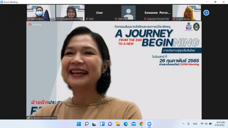This screenshot has height=128, width=228.
Task: Open Microsoft Edge from taskbar
Action: pyautogui.click(x=126, y=124)
